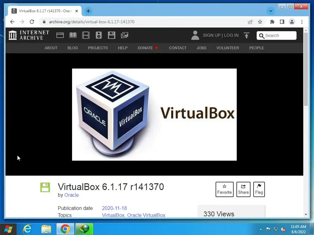Click the padlock site info icon
This screenshot has width=314, height=235.
44,22
